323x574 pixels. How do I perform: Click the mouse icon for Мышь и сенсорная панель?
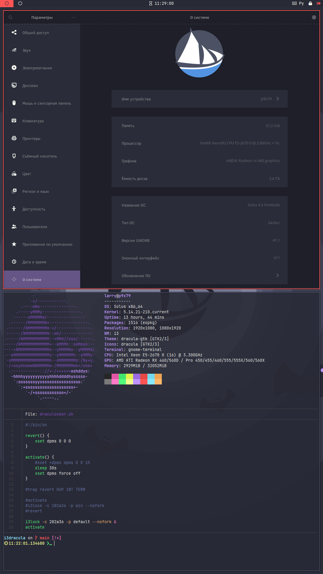[x=14, y=103]
